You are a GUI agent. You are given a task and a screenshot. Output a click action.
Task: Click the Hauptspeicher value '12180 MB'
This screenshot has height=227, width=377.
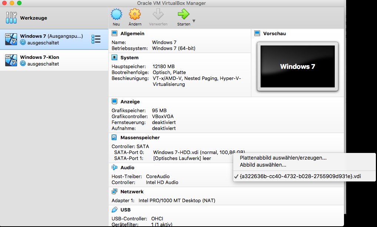click(x=163, y=66)
